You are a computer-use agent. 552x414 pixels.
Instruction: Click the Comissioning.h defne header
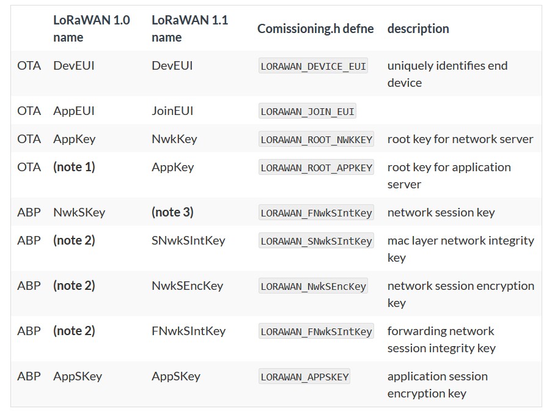(x=315, y=29)
